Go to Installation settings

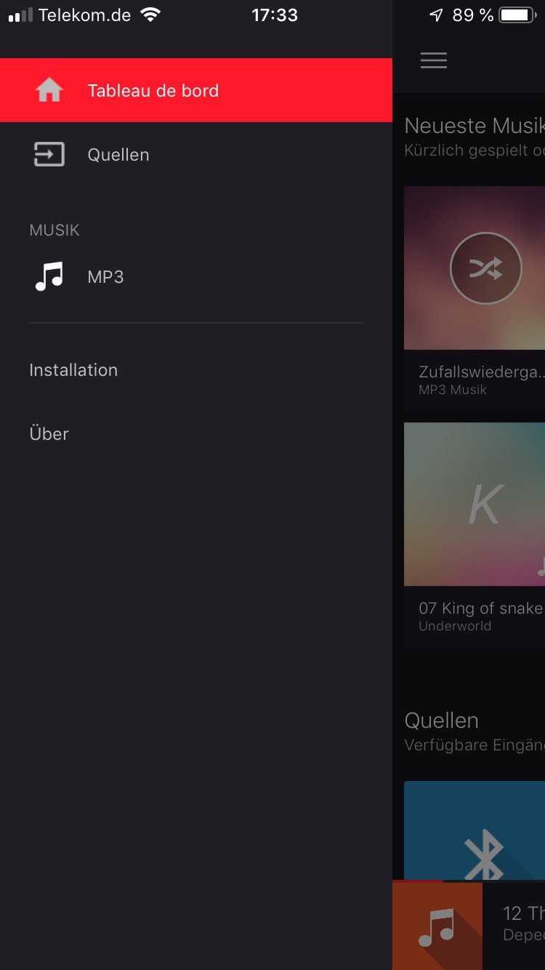[x=73, y=369]
